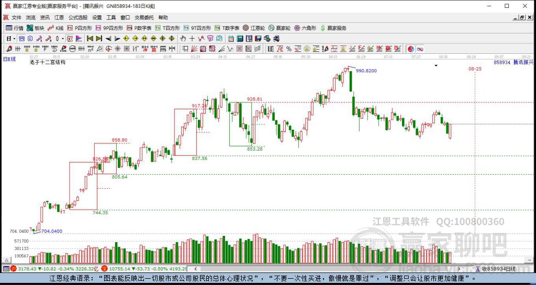Jump to last bar icon
The width and height of the screenshot is (536, 285).
pyautogui.click(x=99, y=39)
